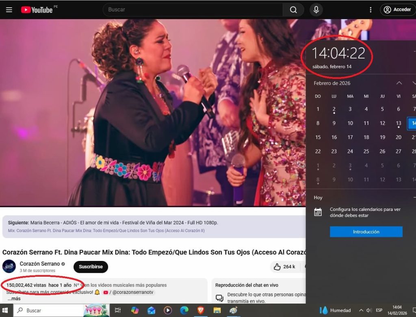Expand video description with '...más'
Viewport: 416px width, 317px height.
click(14, 299)
